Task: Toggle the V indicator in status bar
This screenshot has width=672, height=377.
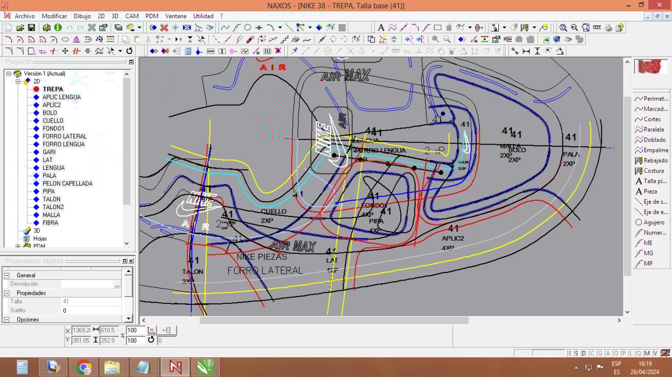Action: (x=655, y=353)
